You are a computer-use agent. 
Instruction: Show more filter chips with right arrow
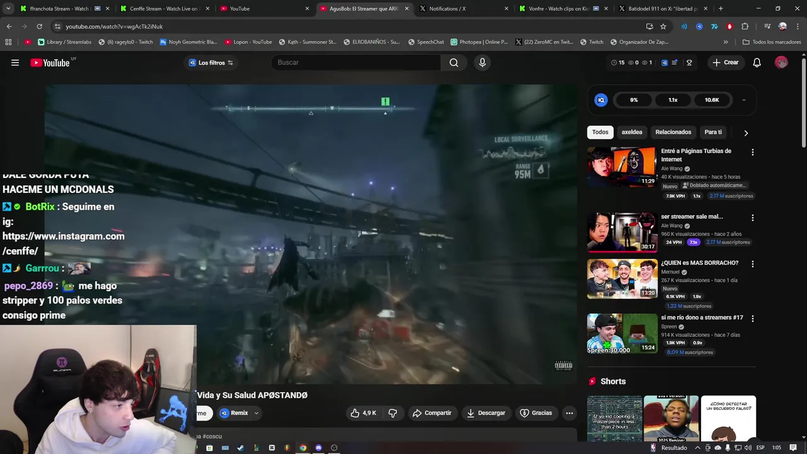746,133
